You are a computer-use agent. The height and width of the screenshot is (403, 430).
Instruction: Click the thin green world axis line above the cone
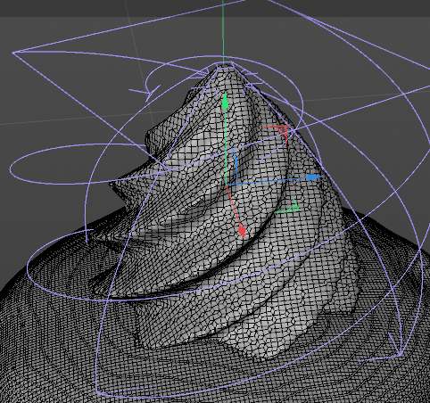[x=223, y=29]
